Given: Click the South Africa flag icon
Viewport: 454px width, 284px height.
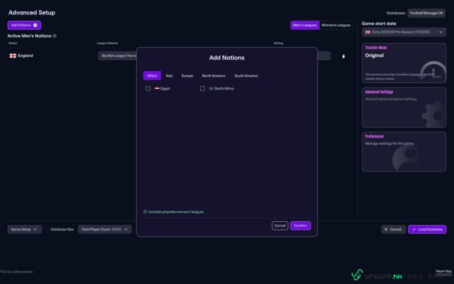Looking at the screenshot, I should [x=211, y=88].
